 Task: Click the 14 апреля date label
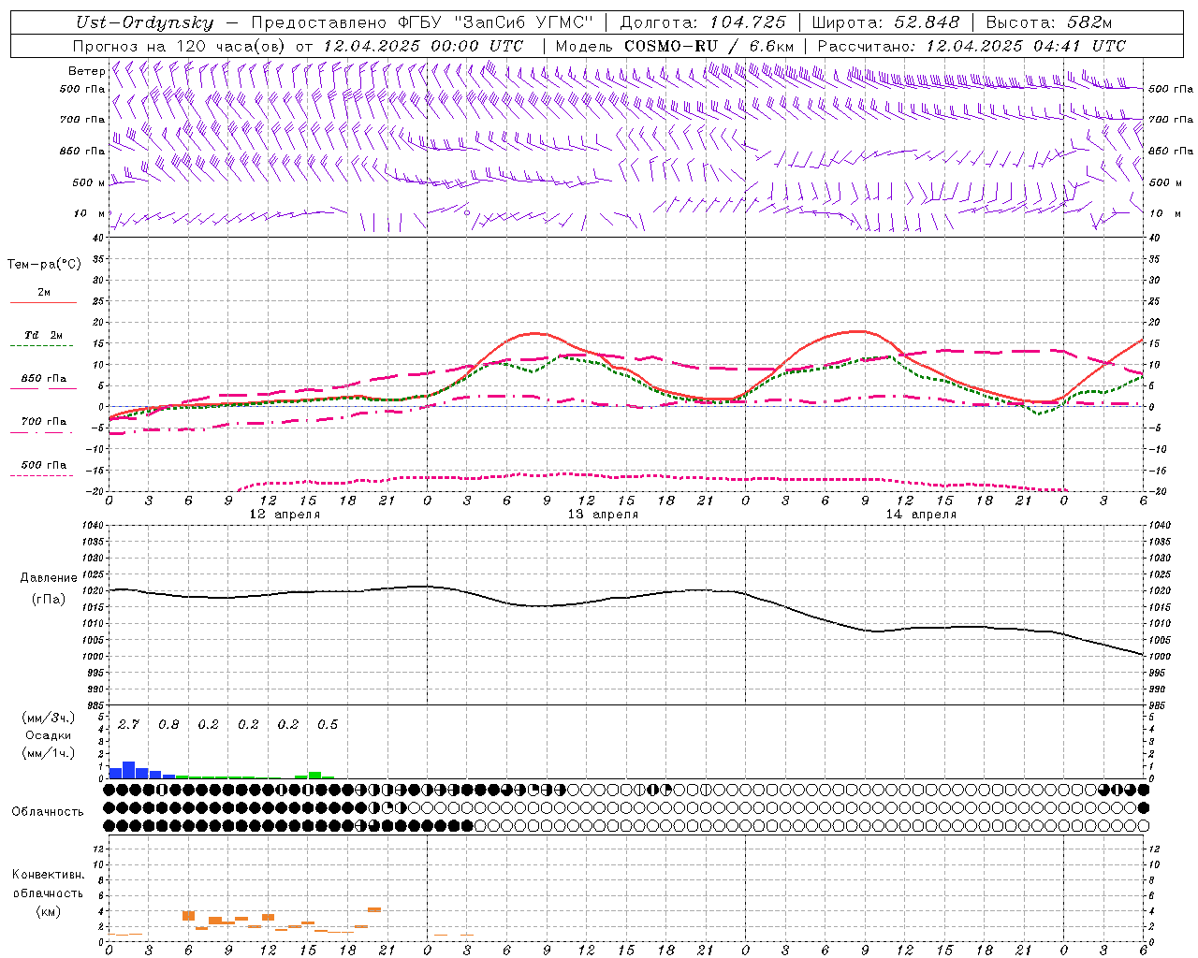click(921, 515)
